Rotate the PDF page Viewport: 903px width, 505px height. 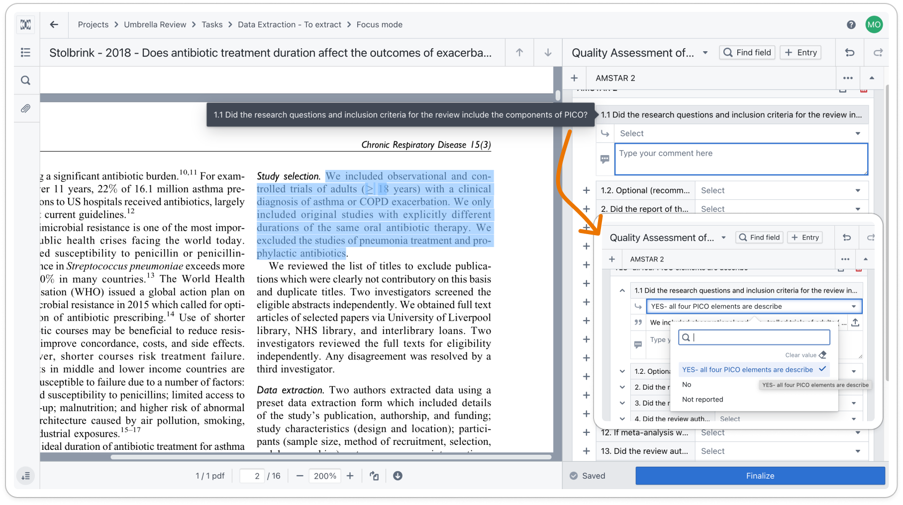click(374, 476)
